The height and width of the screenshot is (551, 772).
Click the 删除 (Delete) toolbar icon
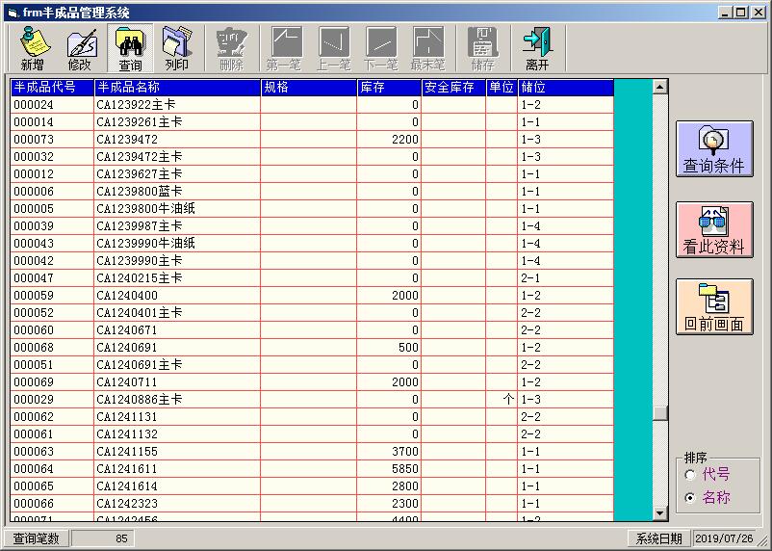[231, 48]
